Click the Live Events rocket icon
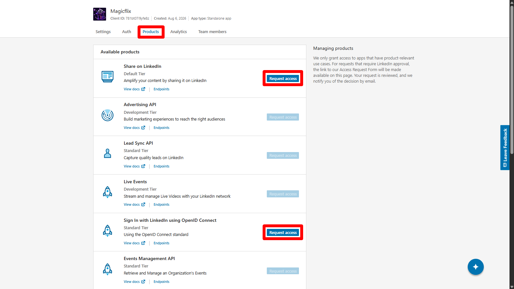Viewport: 514px width, 289px height. 107,192
